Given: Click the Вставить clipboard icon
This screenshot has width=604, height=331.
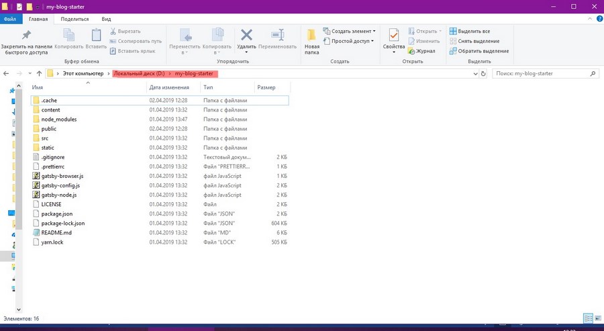Looking at the screenshot, I should [x=96, y=35].
